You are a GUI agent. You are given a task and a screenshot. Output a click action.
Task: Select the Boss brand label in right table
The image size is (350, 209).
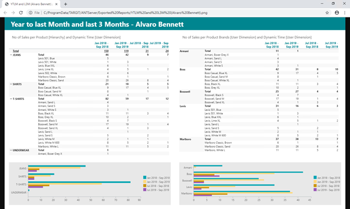coord(183,69)
